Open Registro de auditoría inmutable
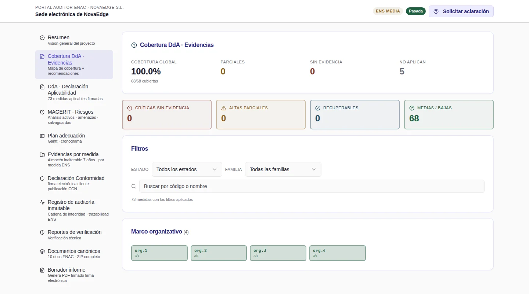This screenshot has width=529, height=294. tap(74, 210)
